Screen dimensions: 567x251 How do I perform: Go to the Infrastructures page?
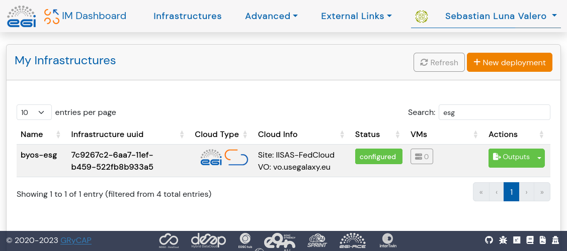[187, 16]
